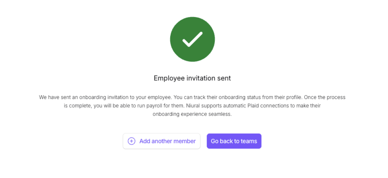Click the plus circle icon beside Add another member

coord(131,141)
